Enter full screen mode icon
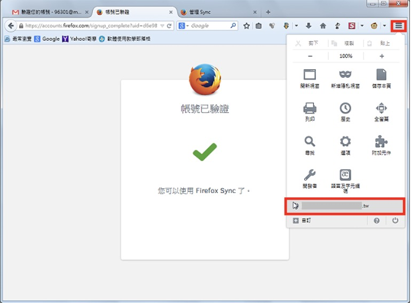The width and height of the screenshot is (411, 303). (382, 112)
